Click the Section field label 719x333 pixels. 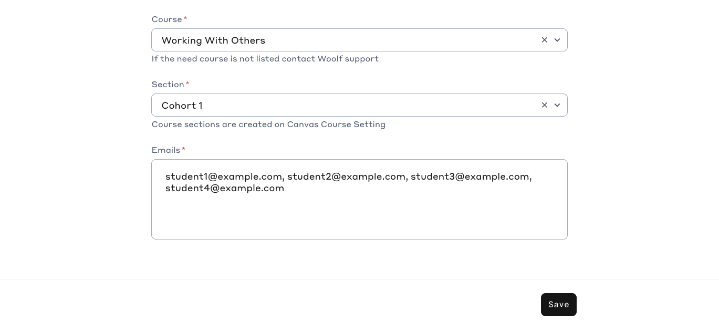(x=168, y=85)
